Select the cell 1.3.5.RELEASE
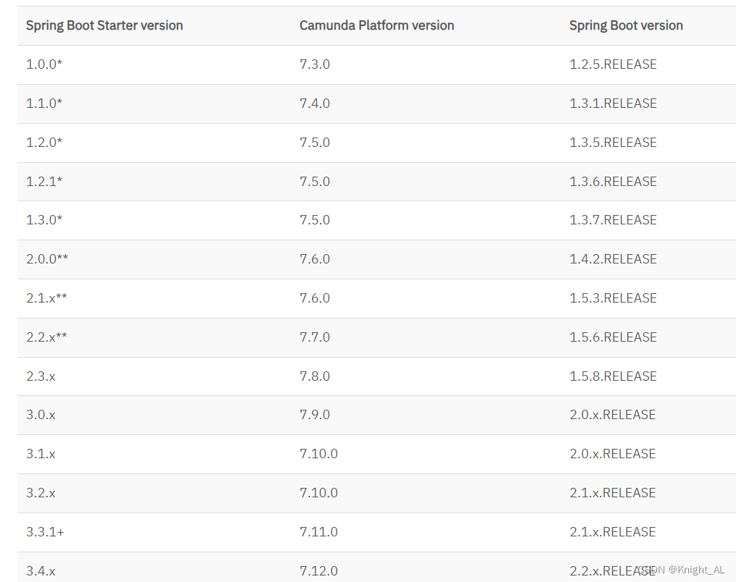The image size is (736, 582). coord(612,142)
